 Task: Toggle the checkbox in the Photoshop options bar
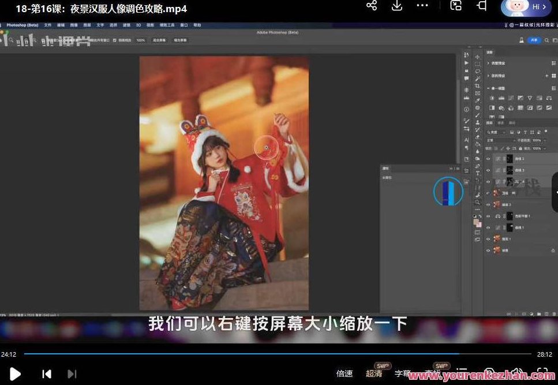click(x=114, y=40)
